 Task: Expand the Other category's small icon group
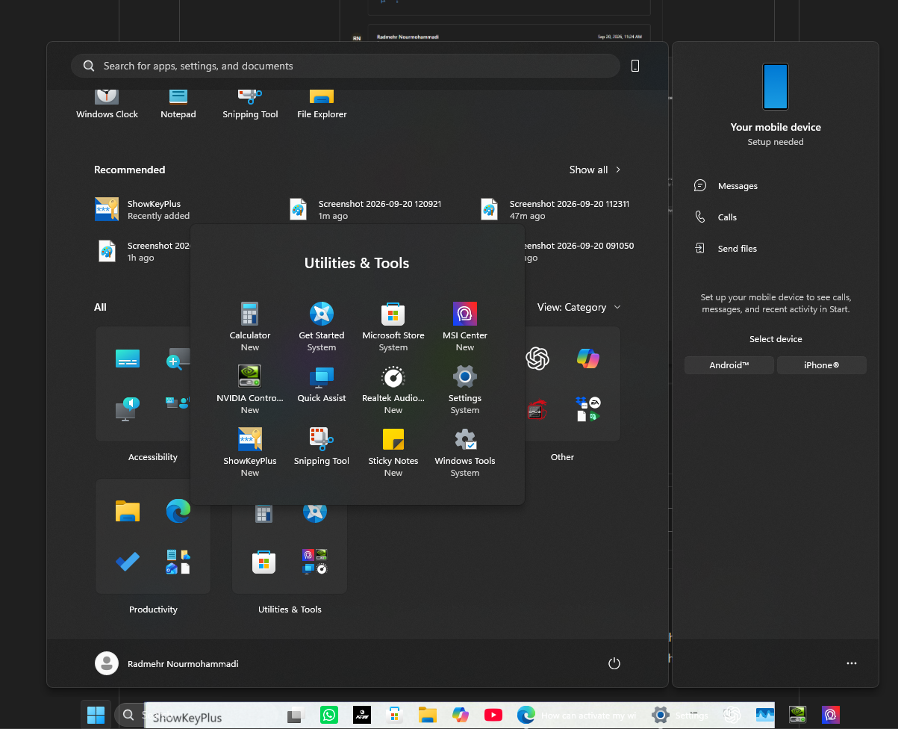click(x=588, y=409)
